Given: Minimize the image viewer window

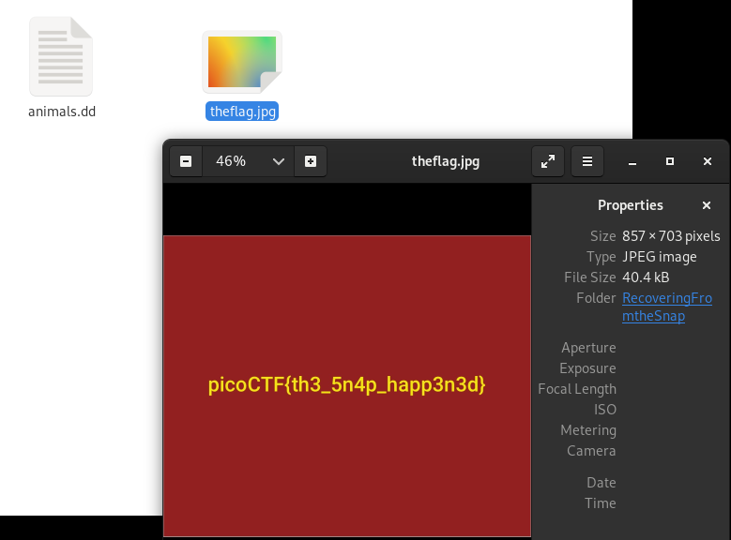Looking at the screenshot, I should [x=632, y=161].
